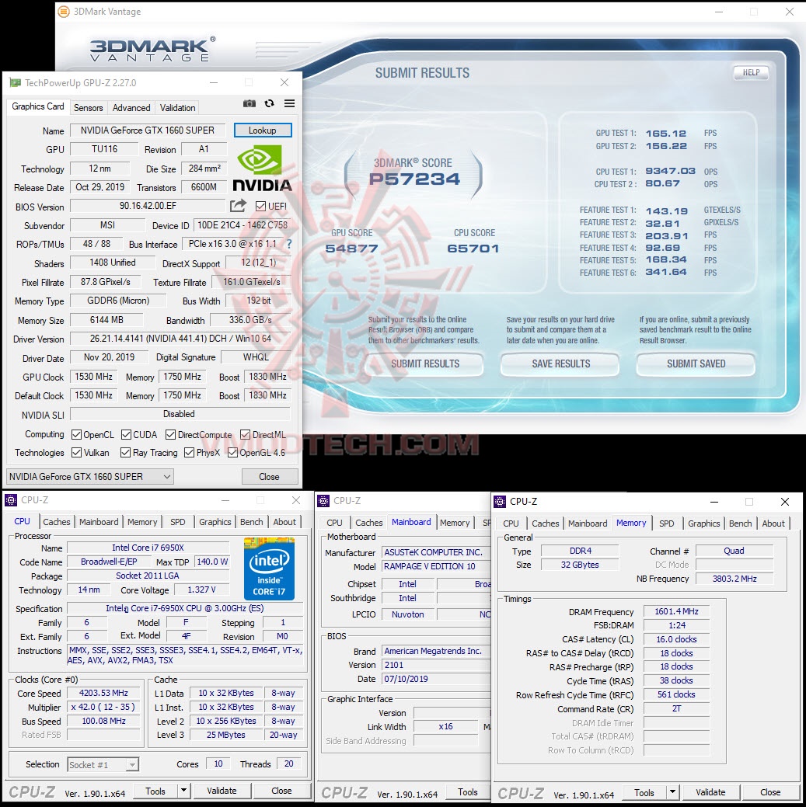This screenshot has height=807, width=806.
Task: Click SUBMIT SAVED in 3DMark Vantage
Action: click(696, 363)
